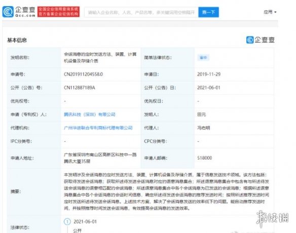Click the IPC分类号 label
The width and height of the screenshot is (296, 233).
coord(21,141)
